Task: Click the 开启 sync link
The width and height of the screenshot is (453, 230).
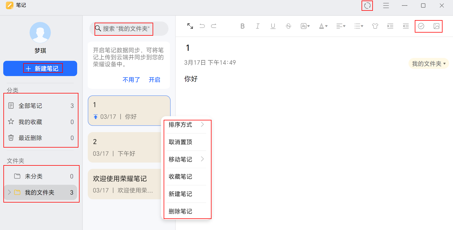Action: click(x=154, y=80)
